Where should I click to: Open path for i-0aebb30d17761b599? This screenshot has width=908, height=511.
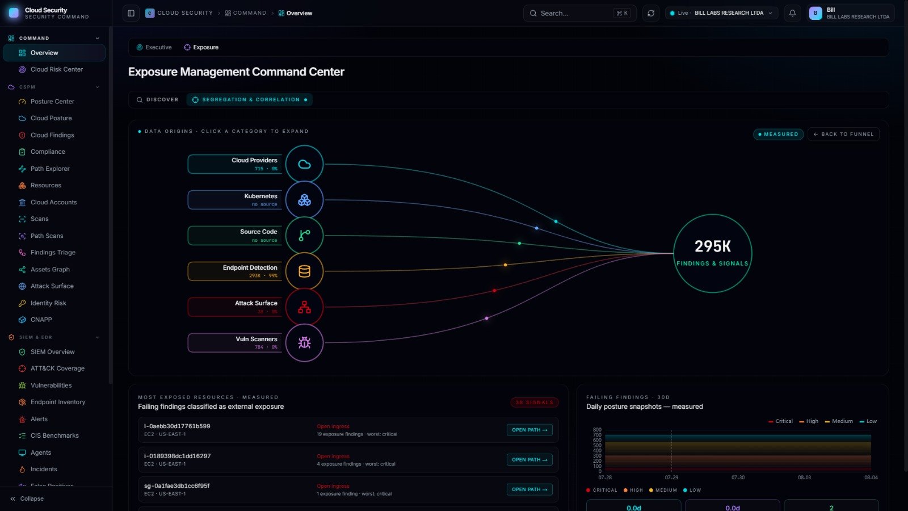click(529, 430)
